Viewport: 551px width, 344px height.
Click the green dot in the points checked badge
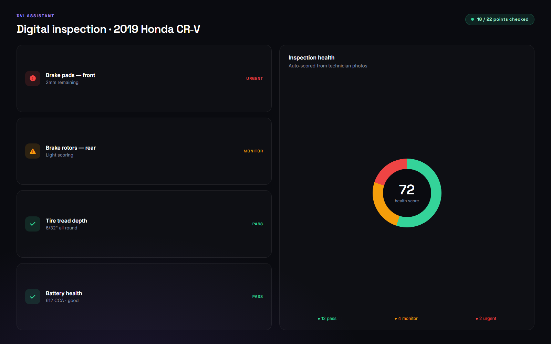pyautogui.click(x=472, y=19)
